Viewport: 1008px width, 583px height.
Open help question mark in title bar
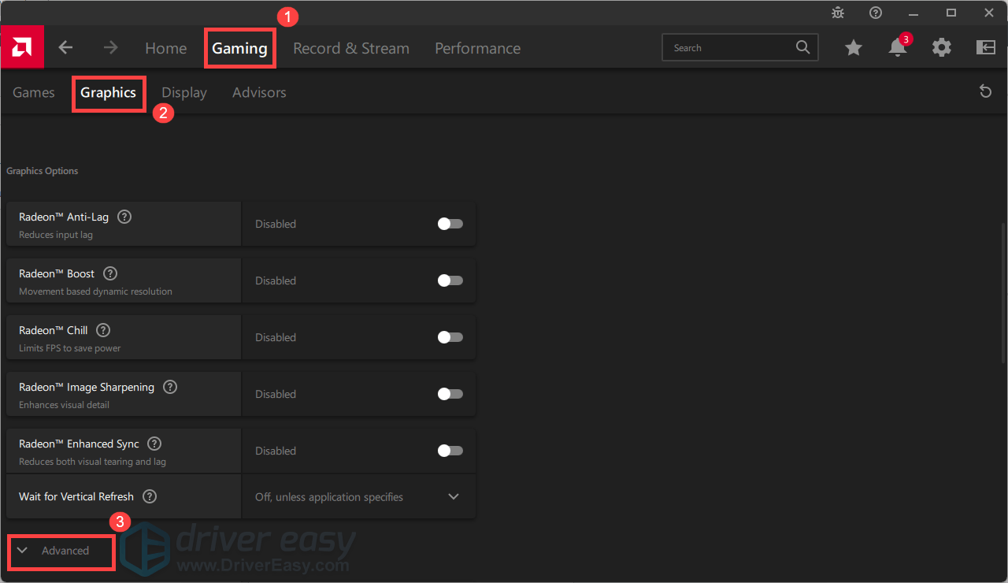coord(876,13)
